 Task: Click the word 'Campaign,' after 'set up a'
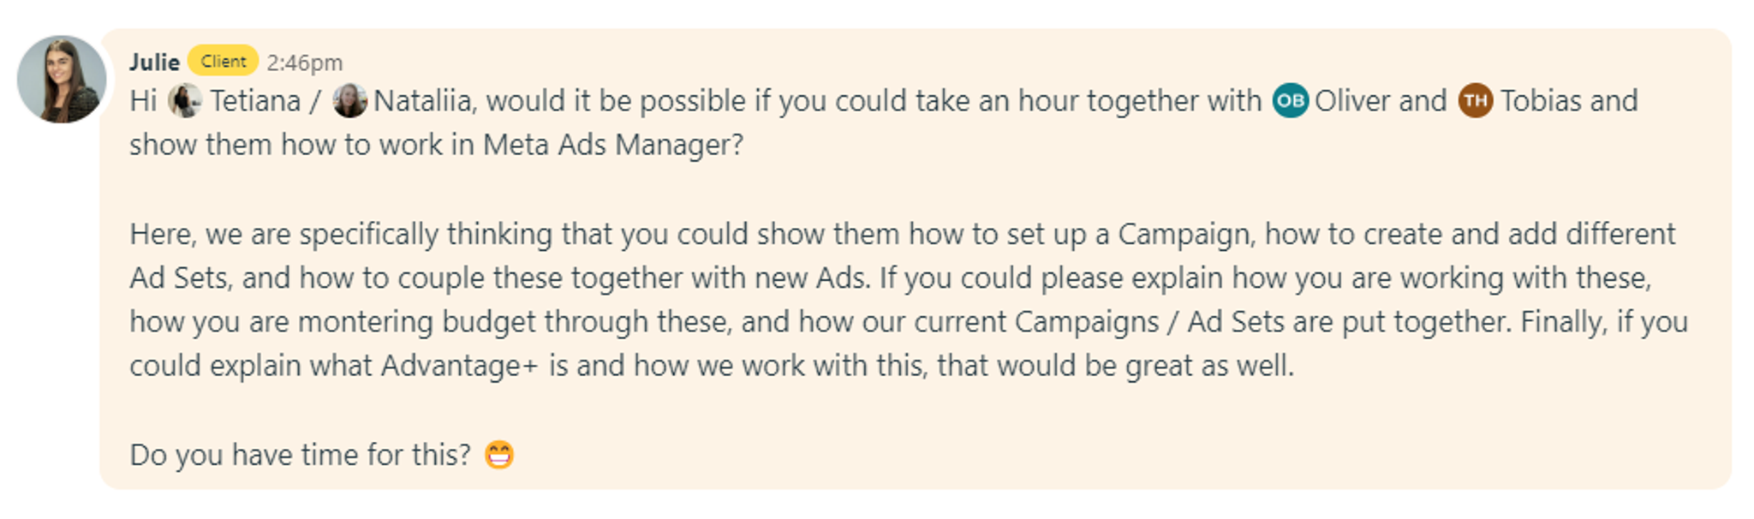coord(1187,235)
